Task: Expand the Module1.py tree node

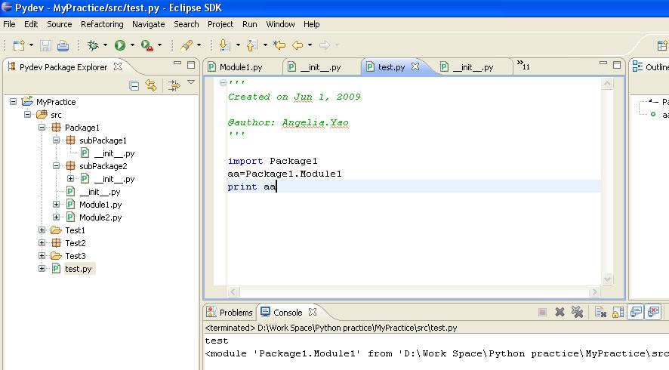Action: click(x=56, y=205)
